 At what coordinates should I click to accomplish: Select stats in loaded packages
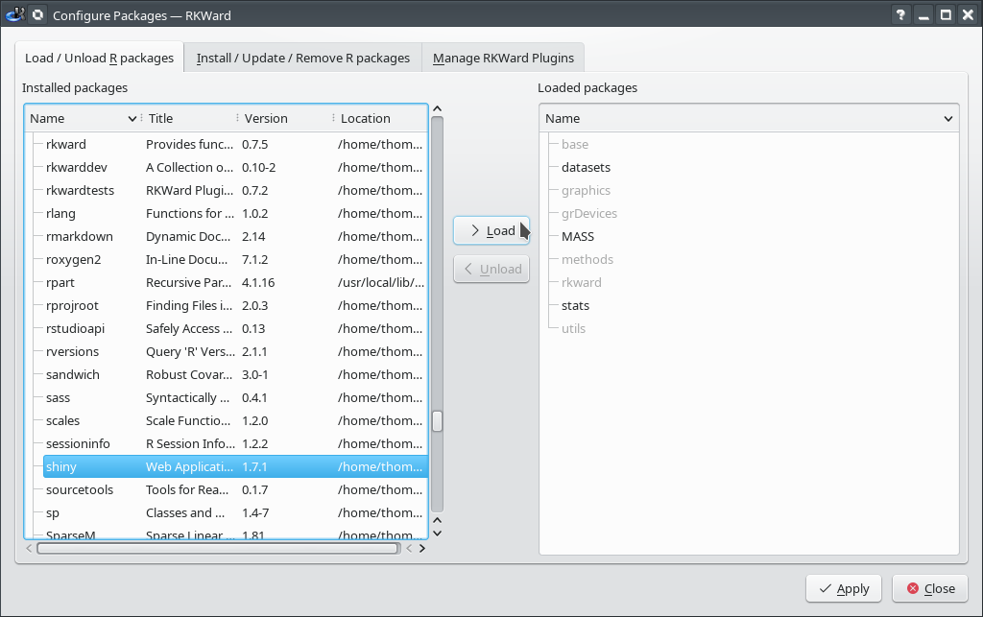tap(576, 306)
